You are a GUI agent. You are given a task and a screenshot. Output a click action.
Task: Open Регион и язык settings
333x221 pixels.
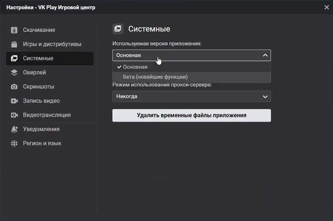50,144
